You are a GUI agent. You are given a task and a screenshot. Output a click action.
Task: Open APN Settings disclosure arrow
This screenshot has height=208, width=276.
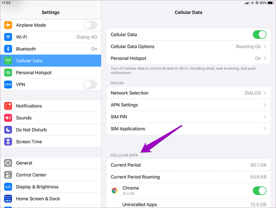pyautogui.click(x=265, y=105)
